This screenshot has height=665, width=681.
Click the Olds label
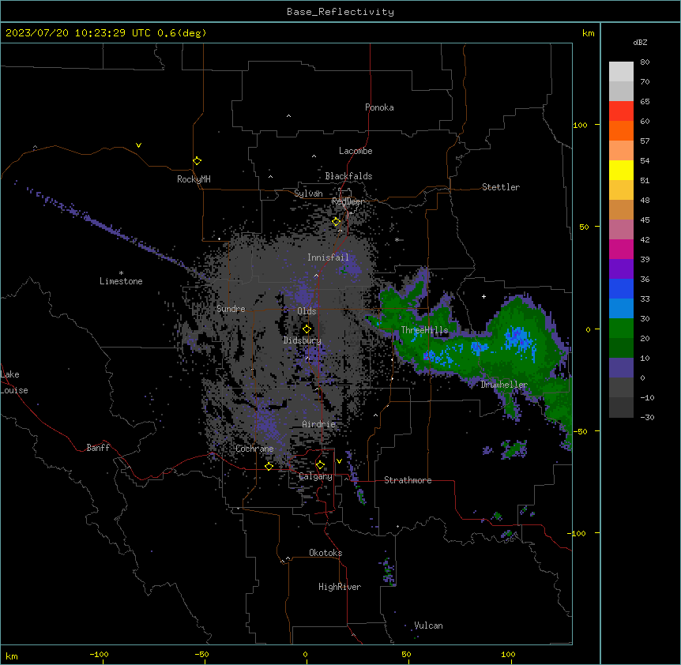pos(307,311)
